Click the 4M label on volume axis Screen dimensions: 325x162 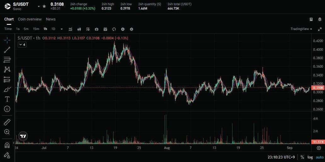coord(316,119)
